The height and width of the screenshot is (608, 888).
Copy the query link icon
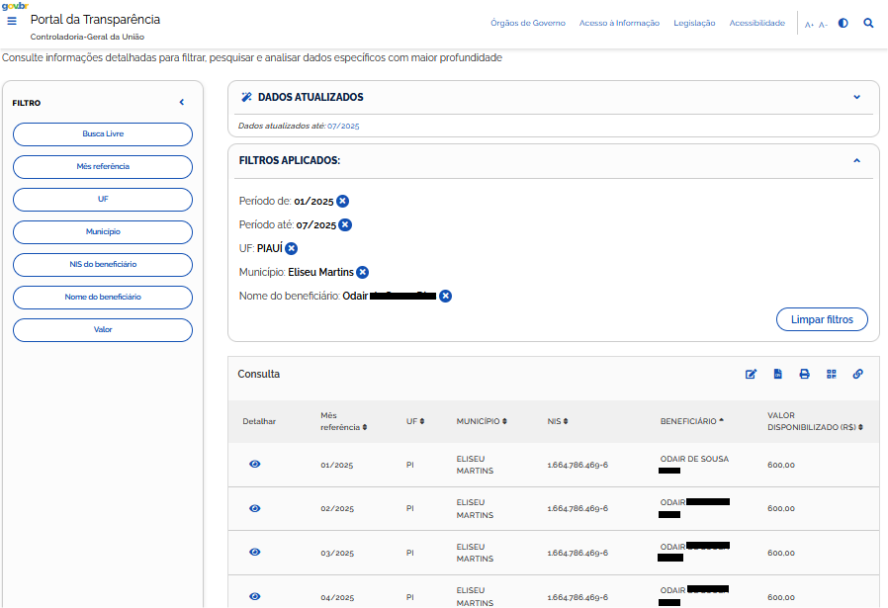858,375
